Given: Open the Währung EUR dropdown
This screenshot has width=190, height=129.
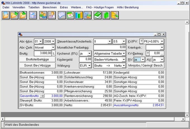Looking at the screenshot, I should [89, 66].
